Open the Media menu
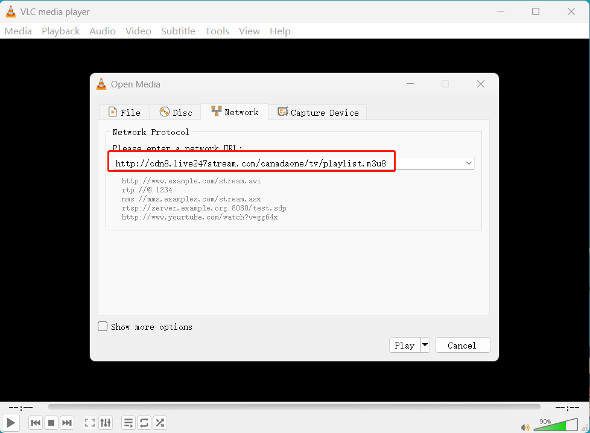Screen dimensions: 590x433 click(x=18, y=31)
